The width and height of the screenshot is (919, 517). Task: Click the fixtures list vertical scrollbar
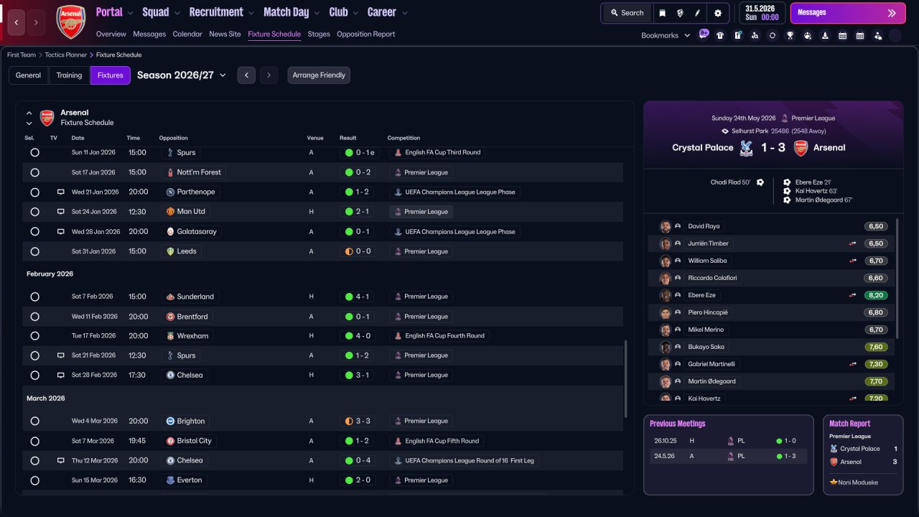[626, 378]
